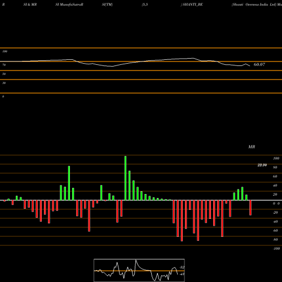This screenshot has width=282, height=282.
Task: Click the "70" level label on the RSI axis
Action: (4, 65)
